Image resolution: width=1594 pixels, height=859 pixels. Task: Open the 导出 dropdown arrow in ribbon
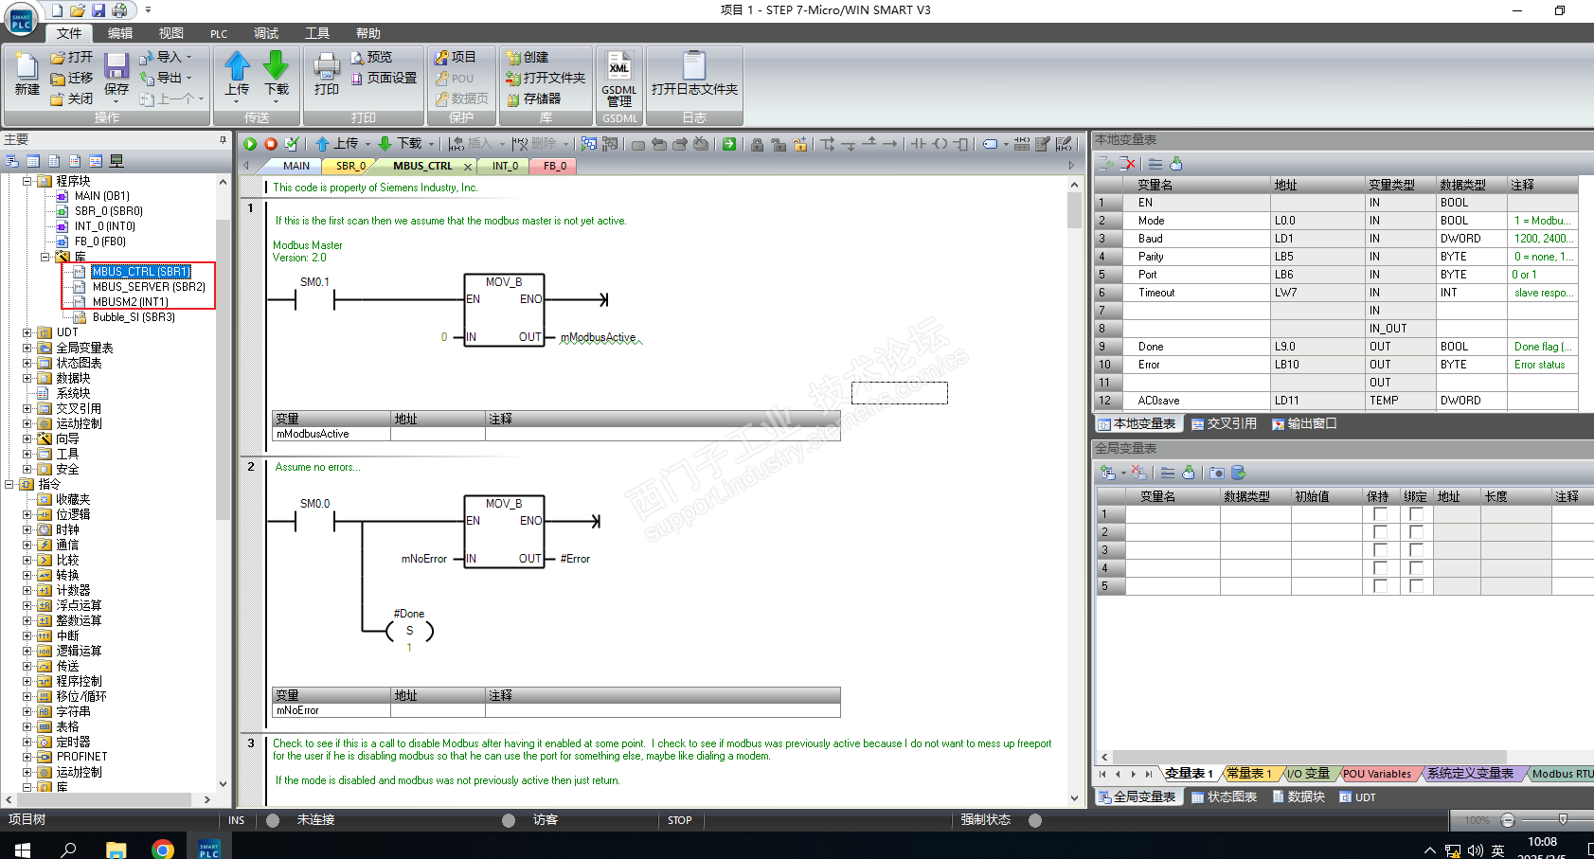tap(188, 79)
